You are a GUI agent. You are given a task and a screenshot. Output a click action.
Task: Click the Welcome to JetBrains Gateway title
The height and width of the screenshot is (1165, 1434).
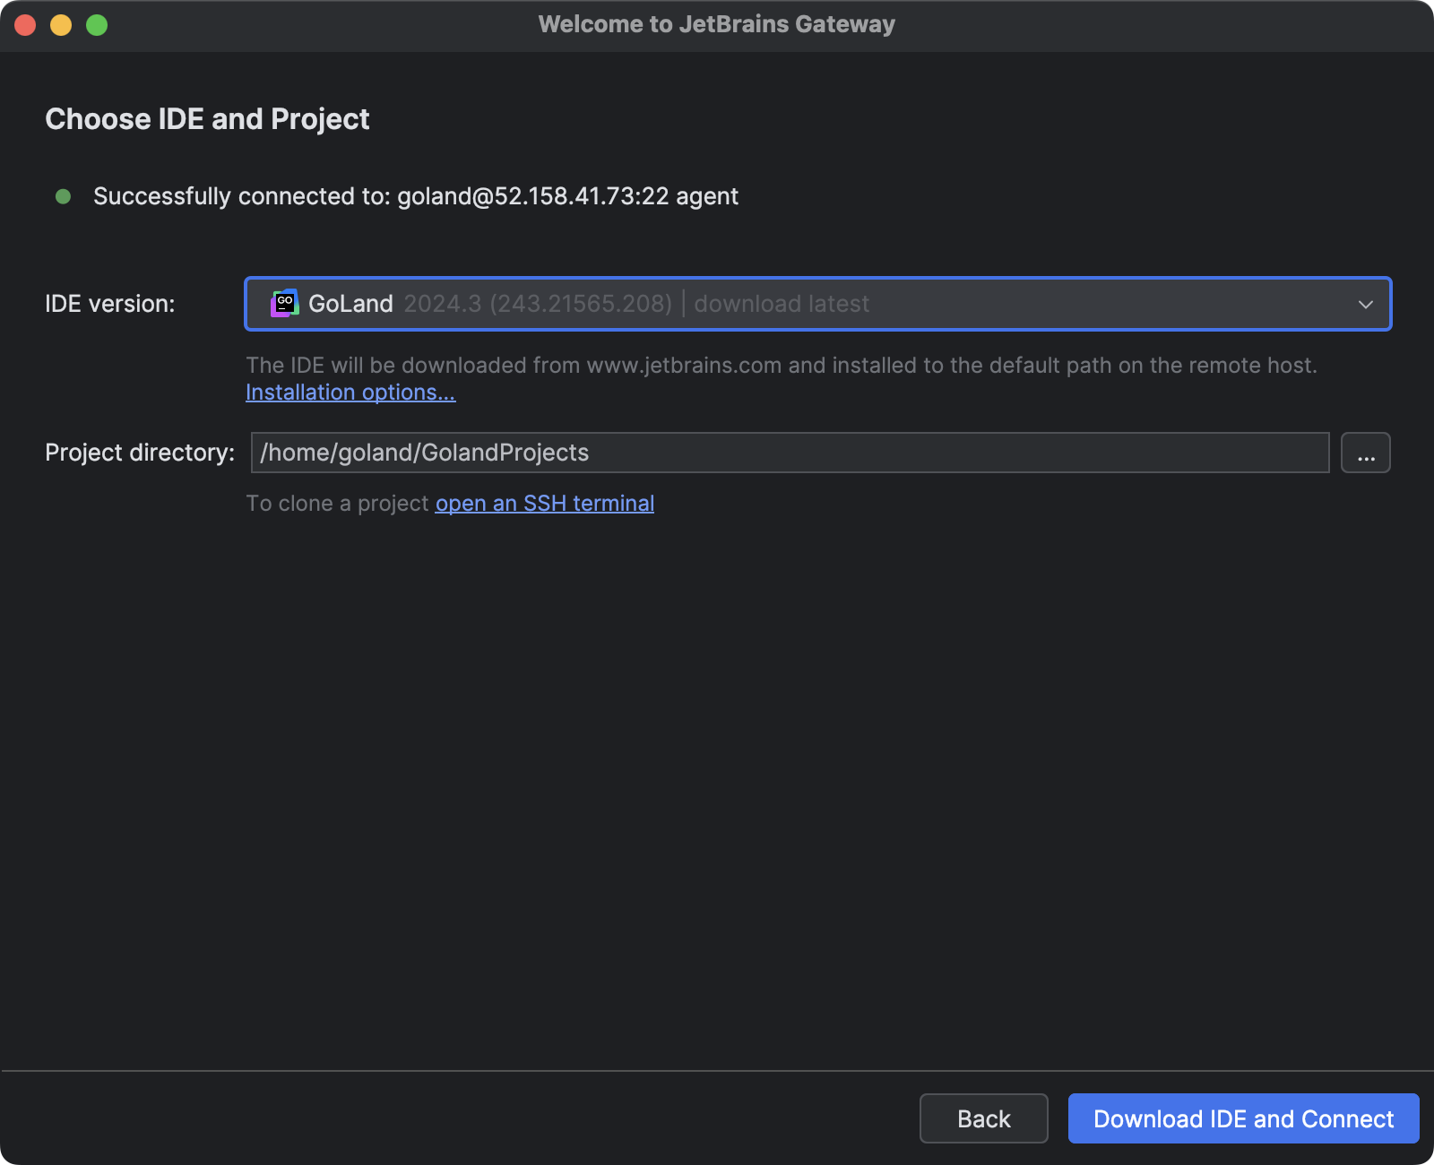pos(716,24)
